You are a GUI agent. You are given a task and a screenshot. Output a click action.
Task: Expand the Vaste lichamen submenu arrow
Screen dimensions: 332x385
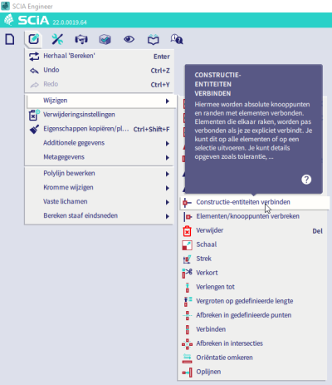tap(168, 202)
